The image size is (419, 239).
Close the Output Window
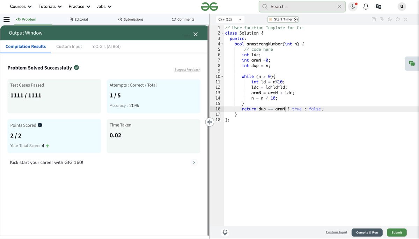tap(196, 34)
